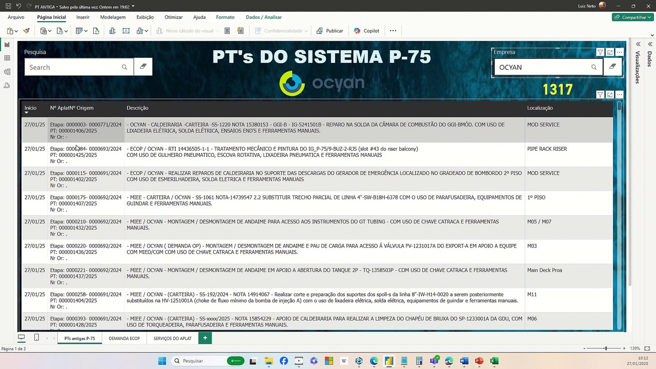Click the Undo arrow in the title bar
Screen dimensions: 656x369
tap(18, 6)
